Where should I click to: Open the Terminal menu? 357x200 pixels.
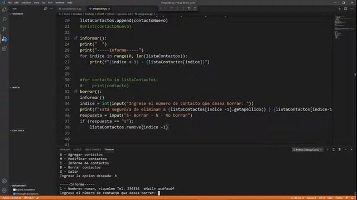[60, 3]
